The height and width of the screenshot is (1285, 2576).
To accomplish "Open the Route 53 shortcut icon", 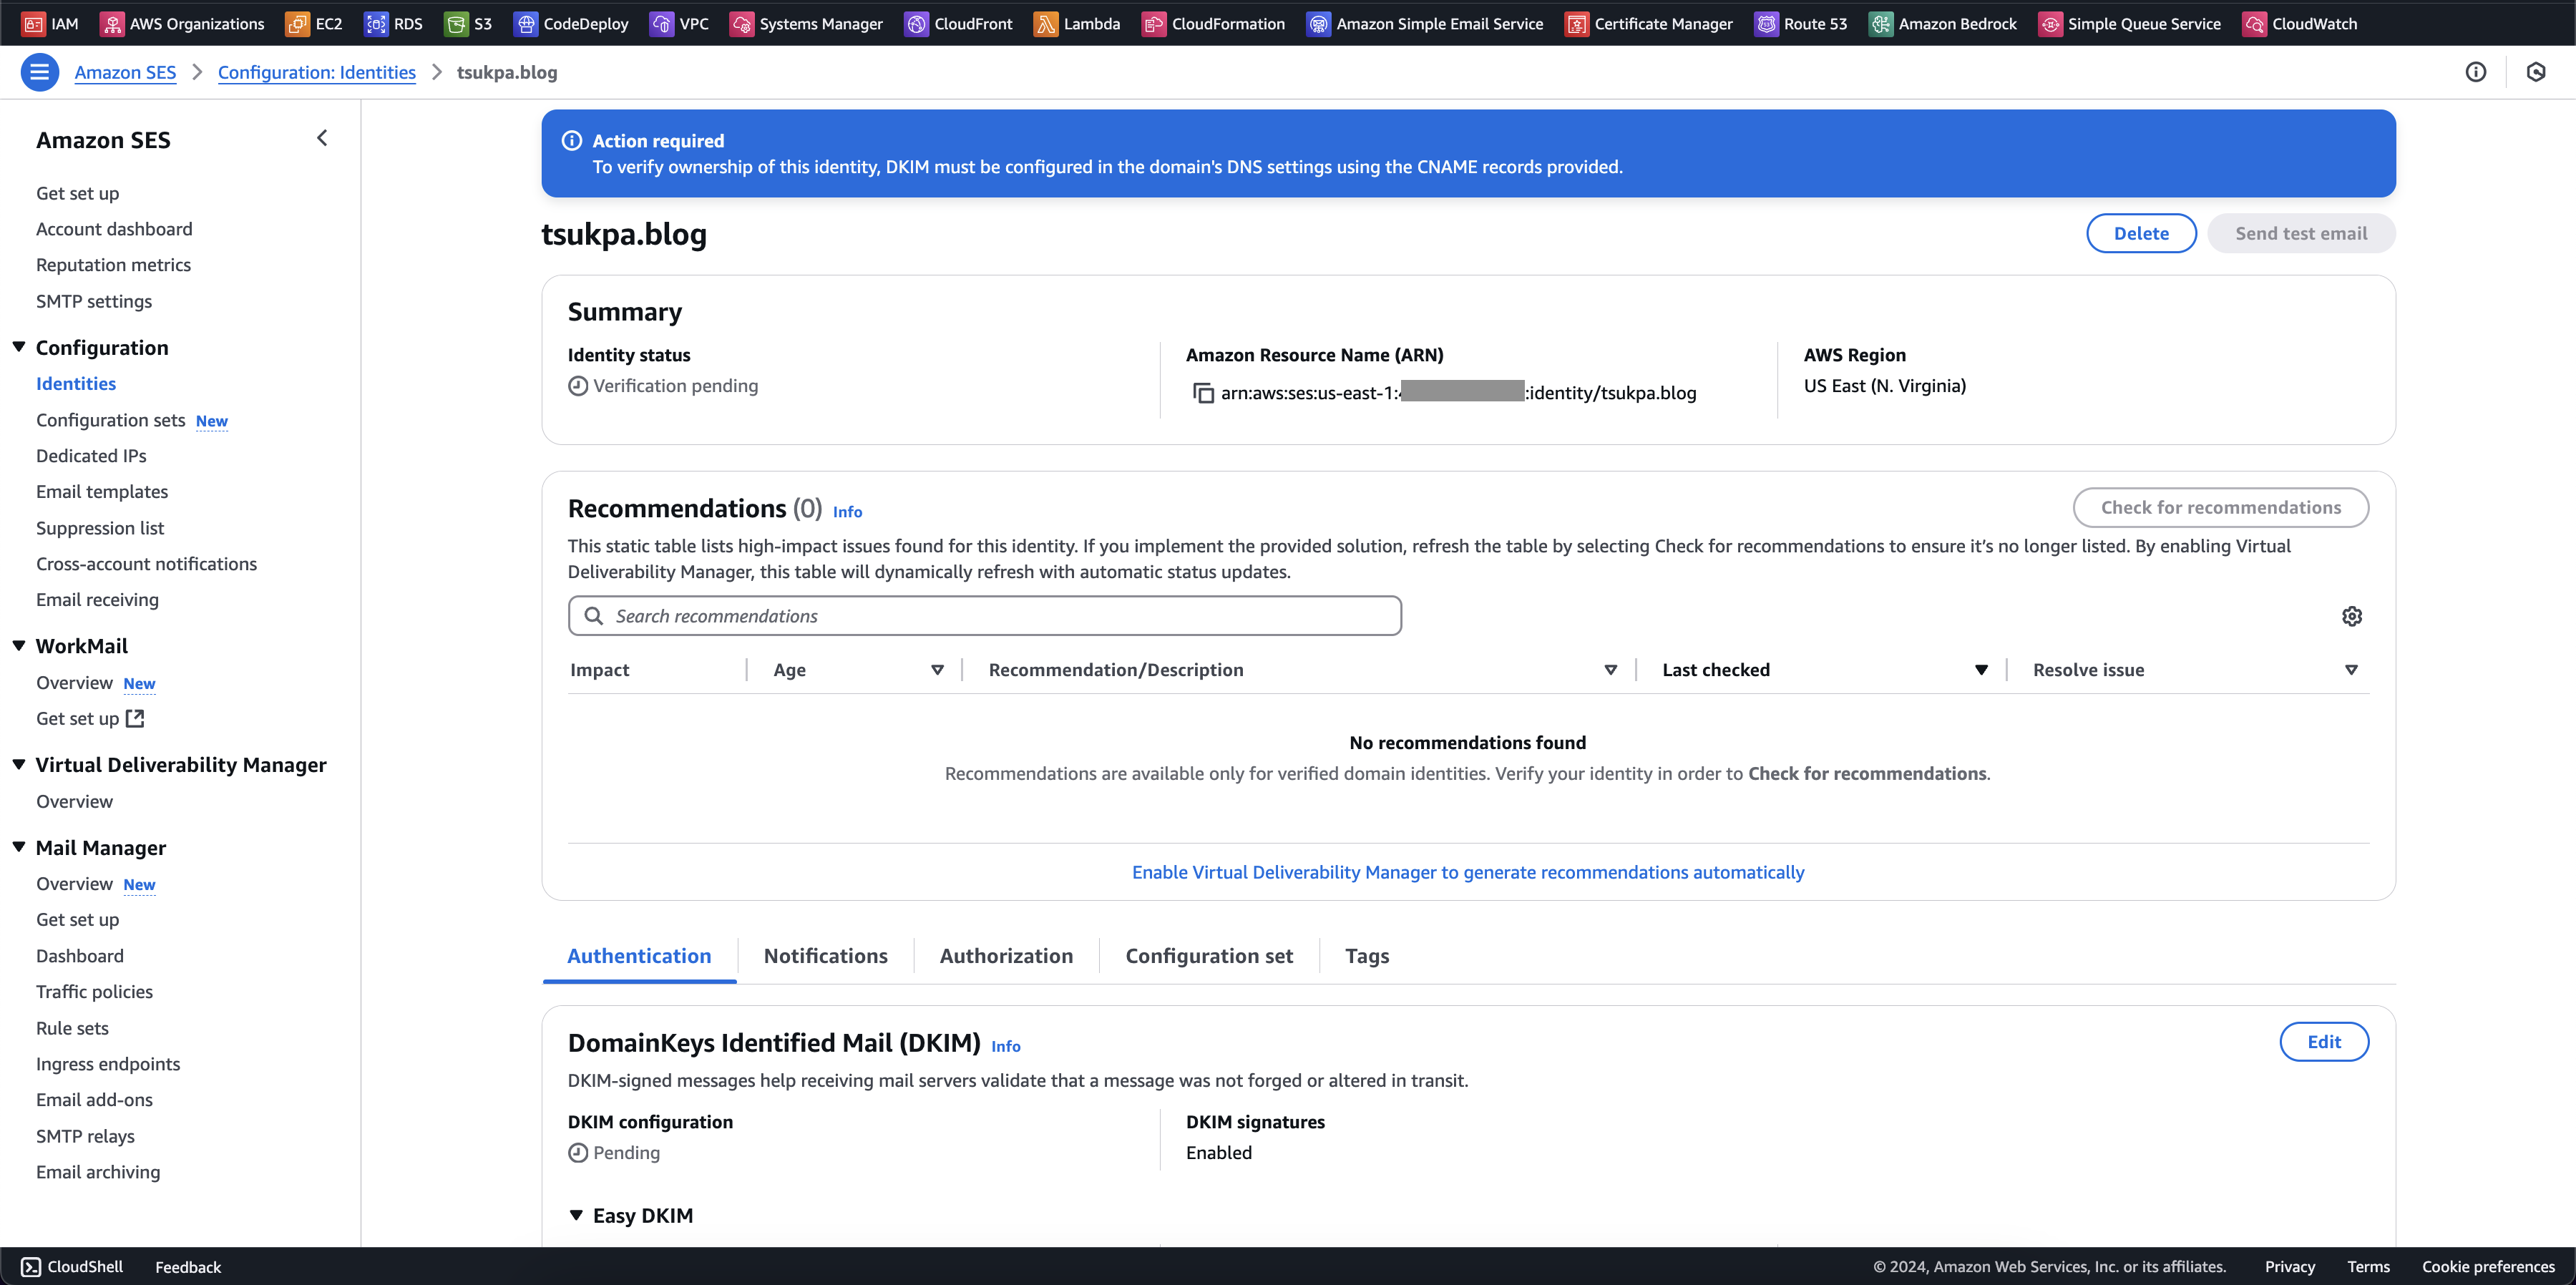I will click(x=1767, y=24).
